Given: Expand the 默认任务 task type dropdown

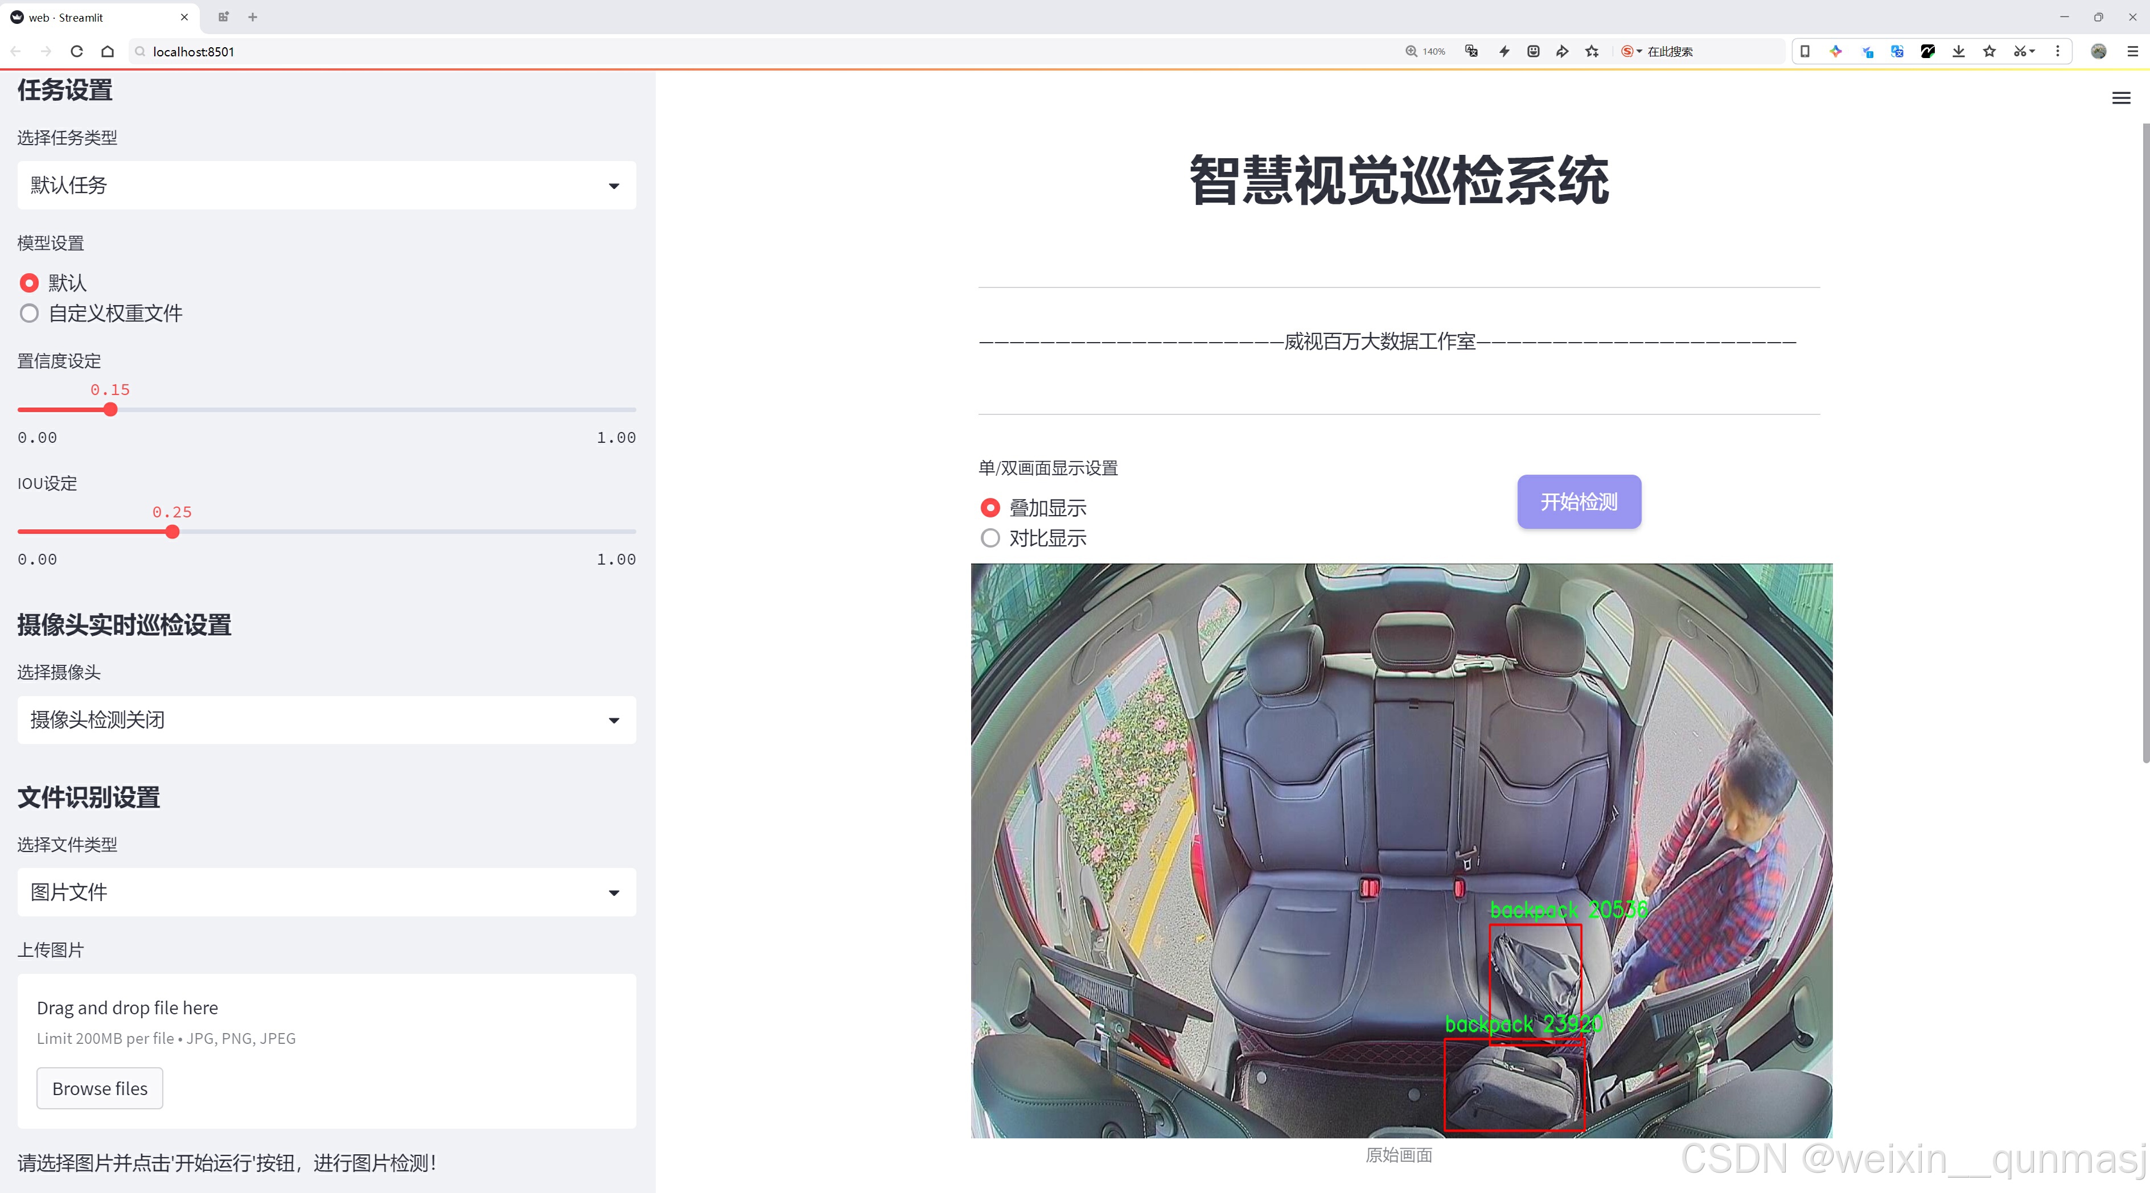Looking at the screenshot, I should pos(326,185).
